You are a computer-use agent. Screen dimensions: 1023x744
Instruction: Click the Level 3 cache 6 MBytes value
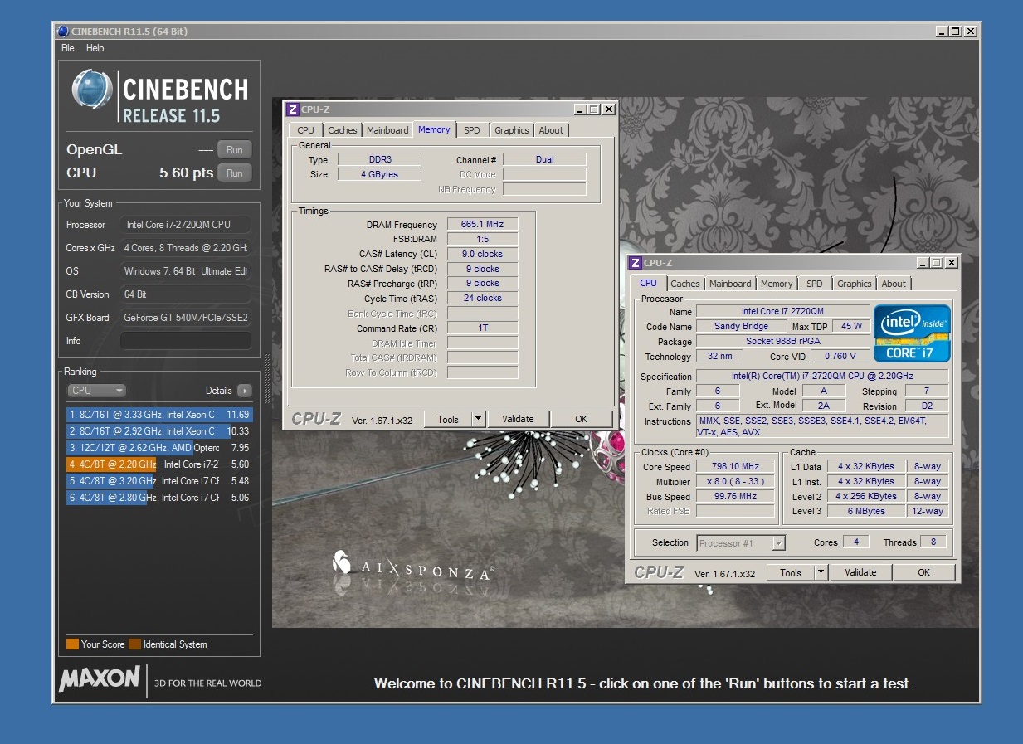(866, 511)
